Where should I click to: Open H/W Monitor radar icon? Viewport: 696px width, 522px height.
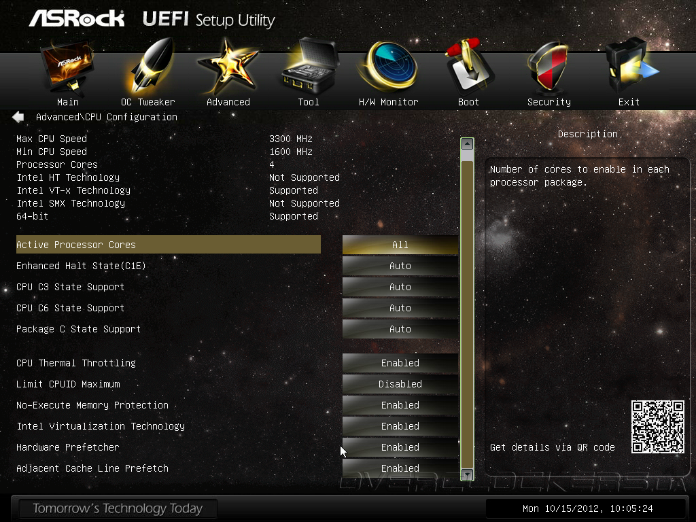[389, 66]
